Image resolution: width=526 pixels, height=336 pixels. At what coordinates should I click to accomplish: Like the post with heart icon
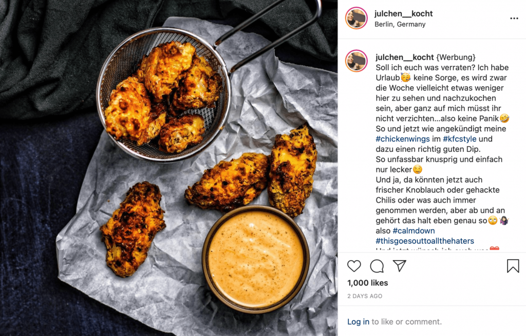pos(354,266)
